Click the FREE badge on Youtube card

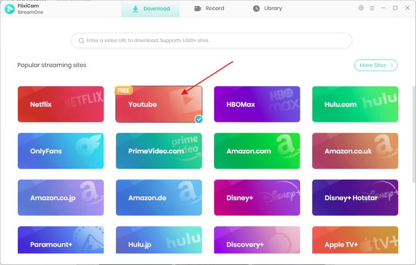[124, 90]
